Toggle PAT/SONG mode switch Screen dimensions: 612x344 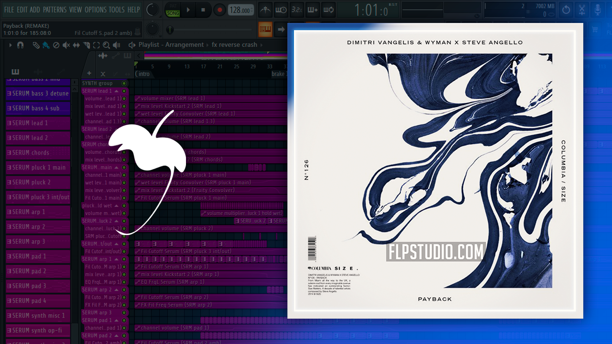click(173, 10)
